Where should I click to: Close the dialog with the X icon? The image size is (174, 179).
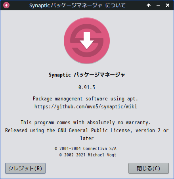click(x=168, y=5)
